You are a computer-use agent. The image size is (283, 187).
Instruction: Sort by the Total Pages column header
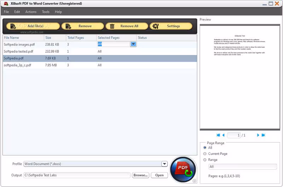point(81,38)
